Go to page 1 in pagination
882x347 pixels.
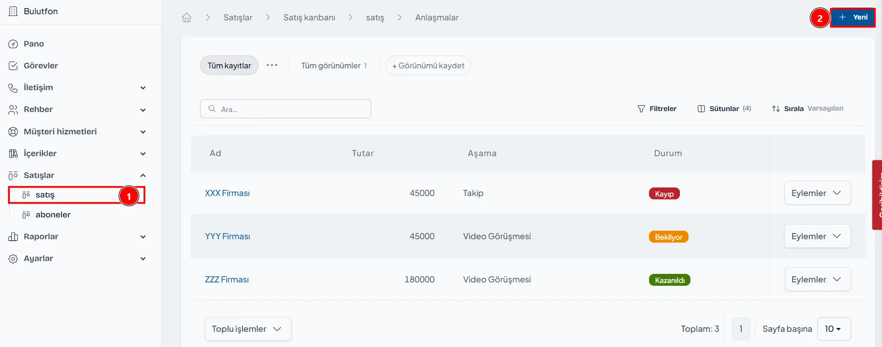[741, 329]
